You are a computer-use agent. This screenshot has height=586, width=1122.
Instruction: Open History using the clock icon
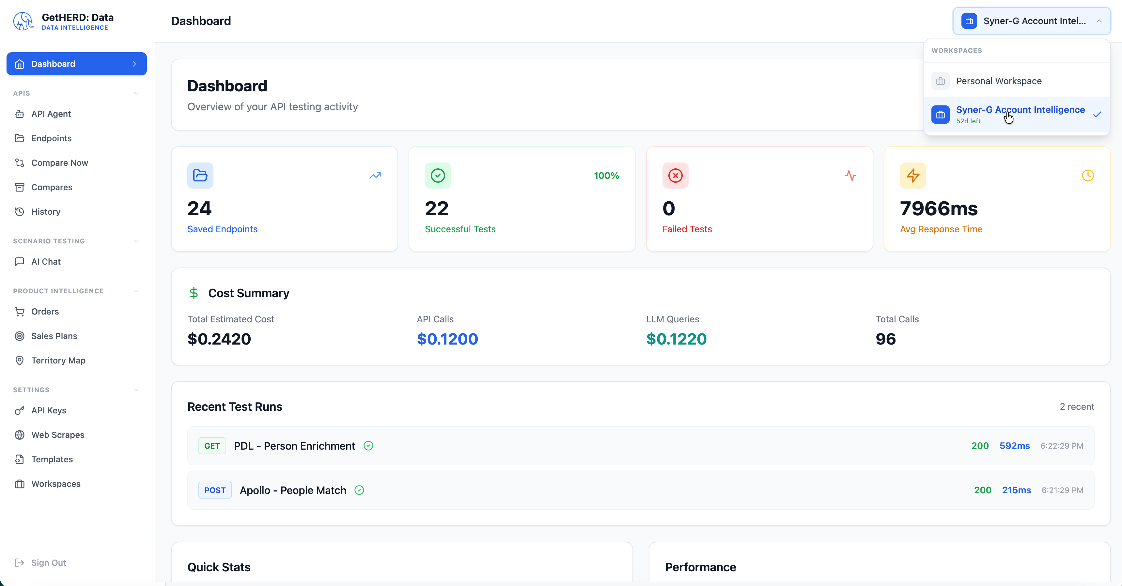pos(20,212)
